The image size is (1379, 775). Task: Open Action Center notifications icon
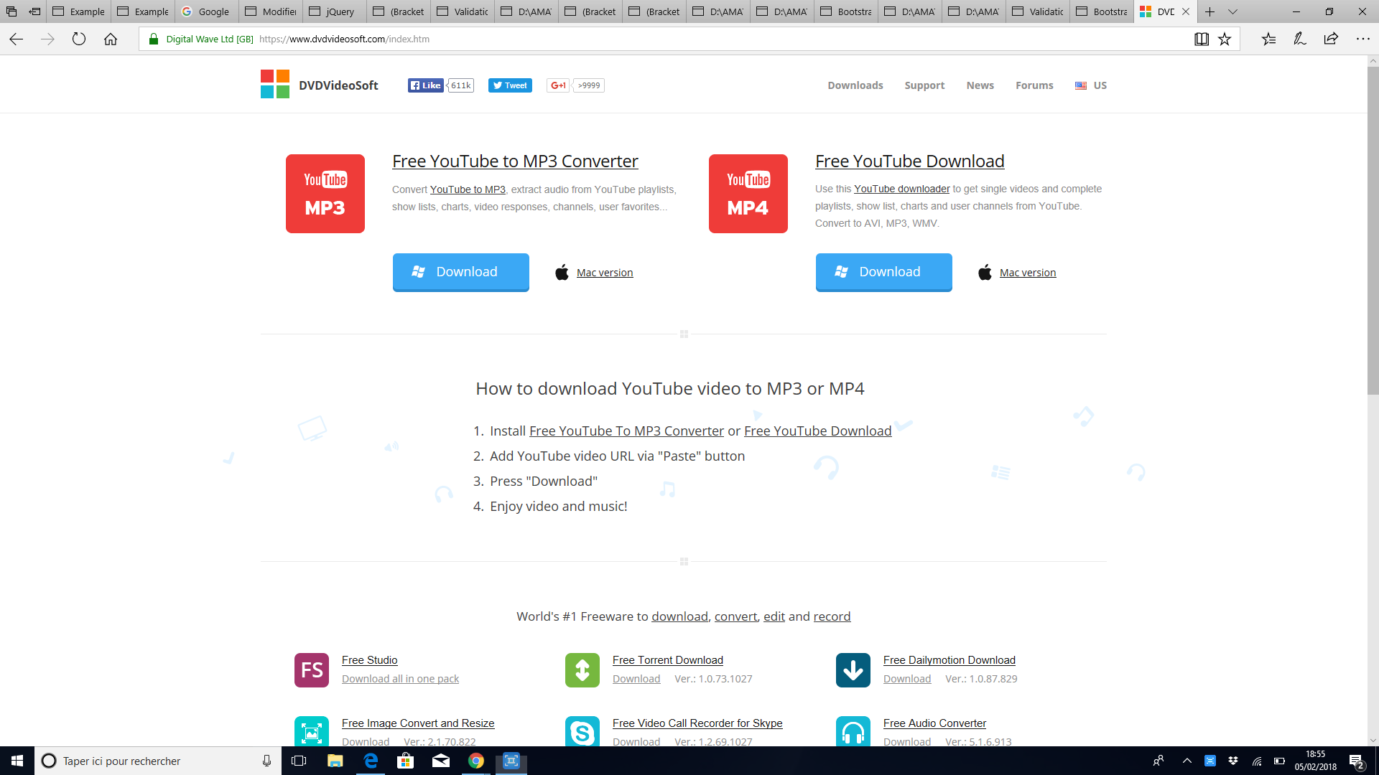[1357, 761]
